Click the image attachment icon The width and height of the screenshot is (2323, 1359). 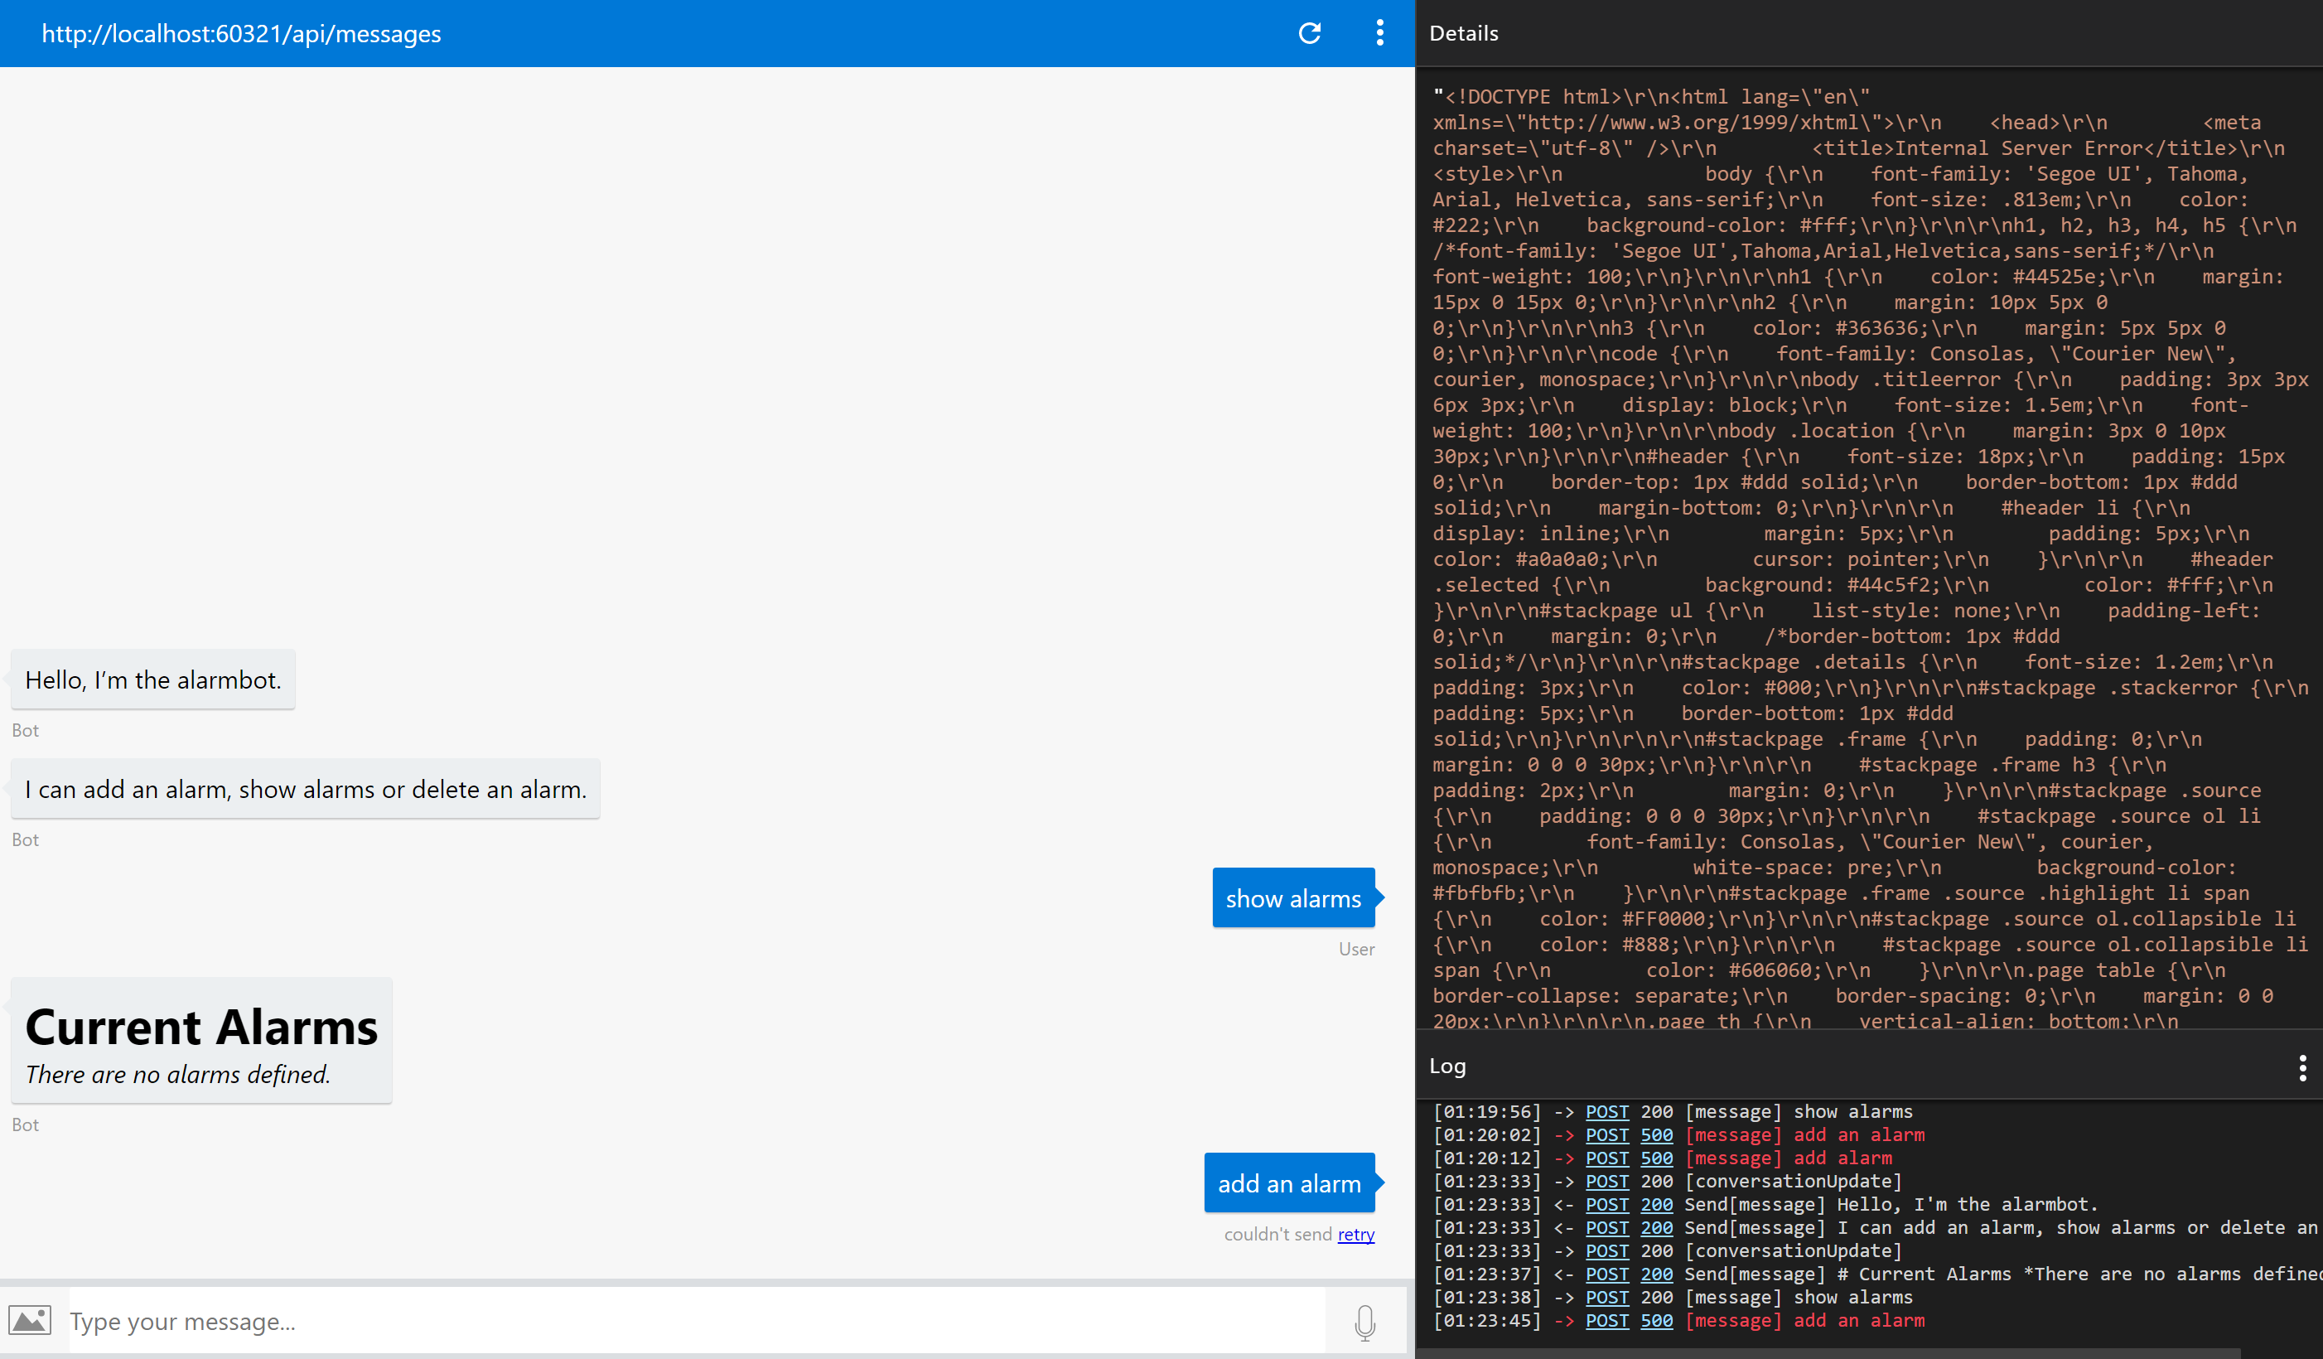[x=31, y=1320]
